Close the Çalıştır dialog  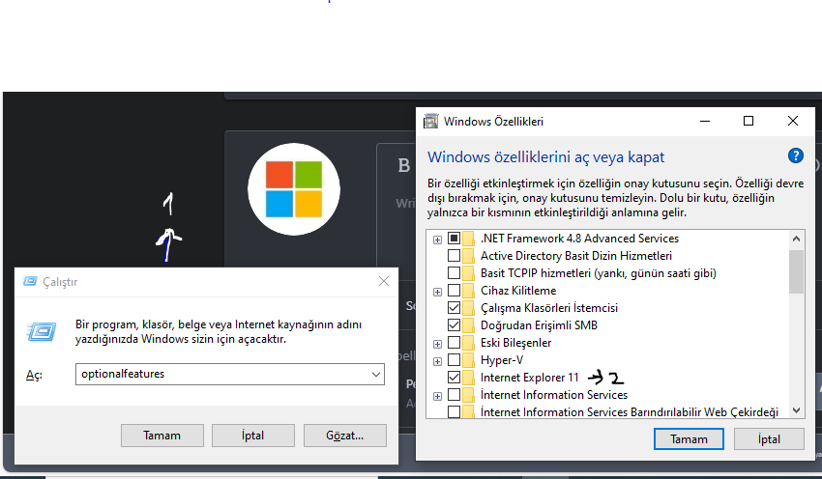tap(384, 282)
